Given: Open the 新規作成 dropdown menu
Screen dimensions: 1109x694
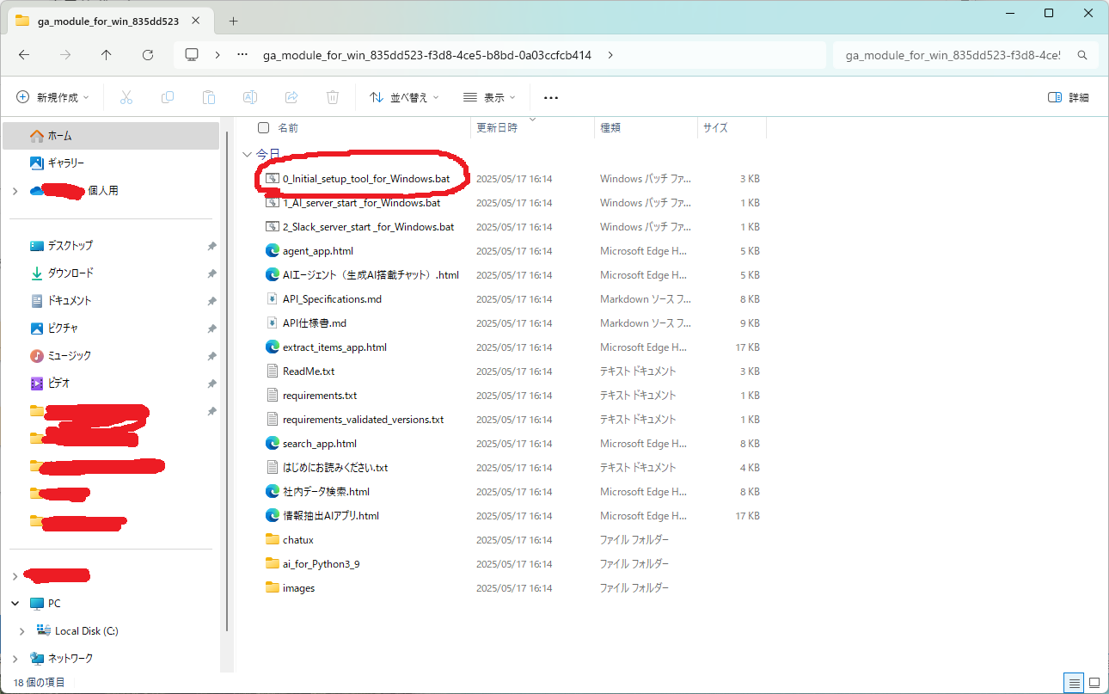Looking at the screenshot, I should tap(53, 97).
